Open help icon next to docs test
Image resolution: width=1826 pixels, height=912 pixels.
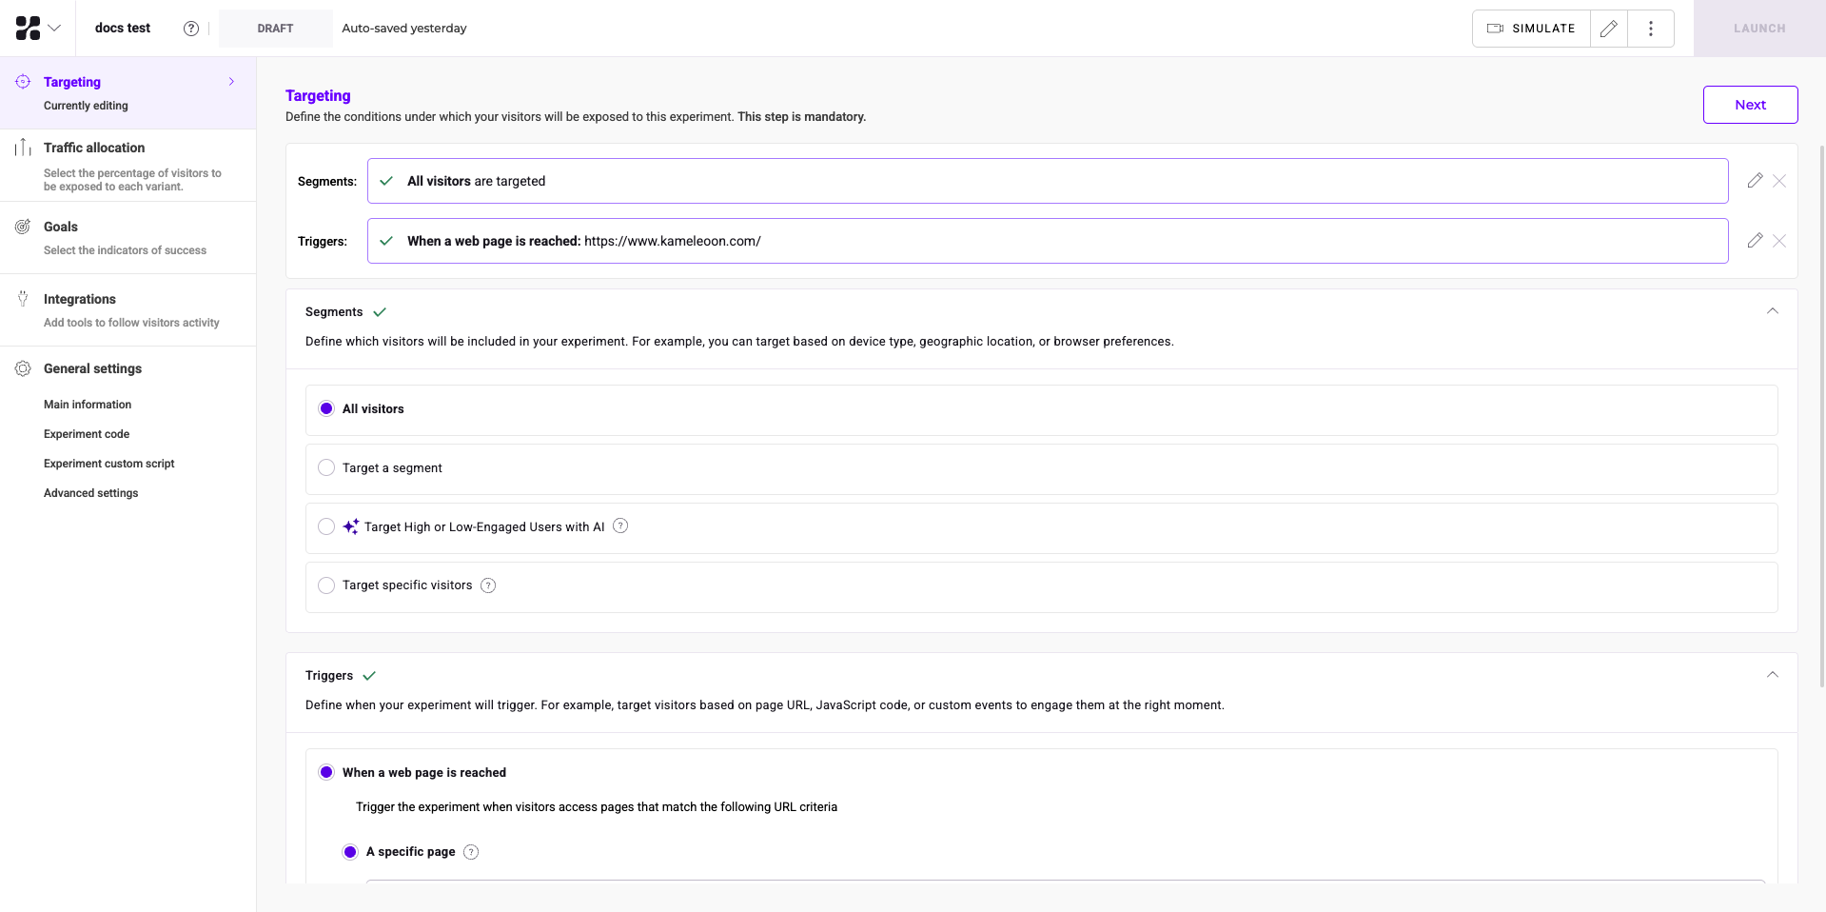point(191,29)
